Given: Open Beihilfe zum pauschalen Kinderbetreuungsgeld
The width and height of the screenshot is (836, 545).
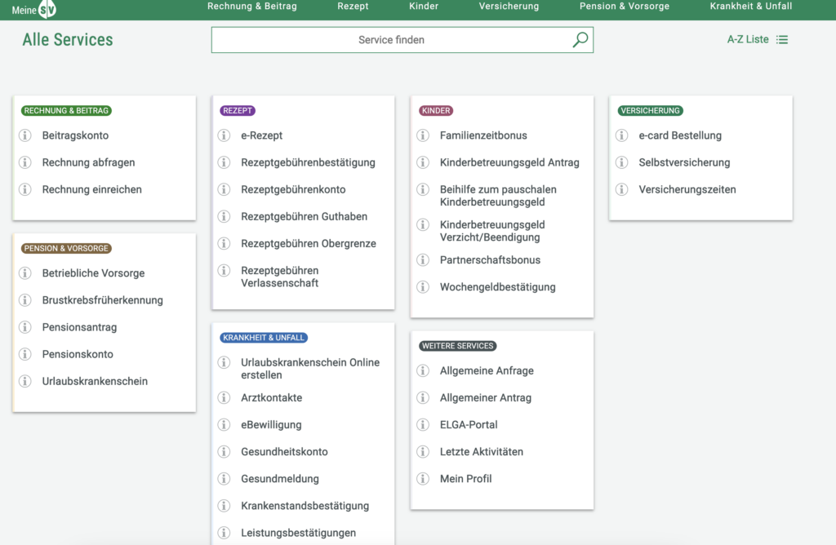Looking at the screenshot, I should pyautogui.click(x=498, y=196).
